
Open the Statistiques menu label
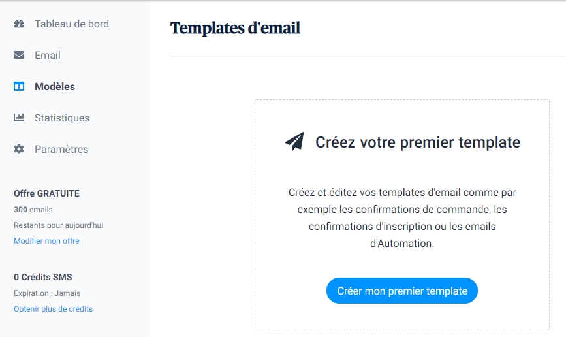point(62,118)
